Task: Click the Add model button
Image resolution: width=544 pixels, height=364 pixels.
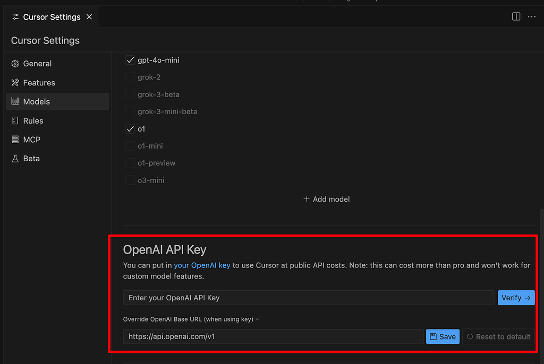Action: tap(327, 199)
